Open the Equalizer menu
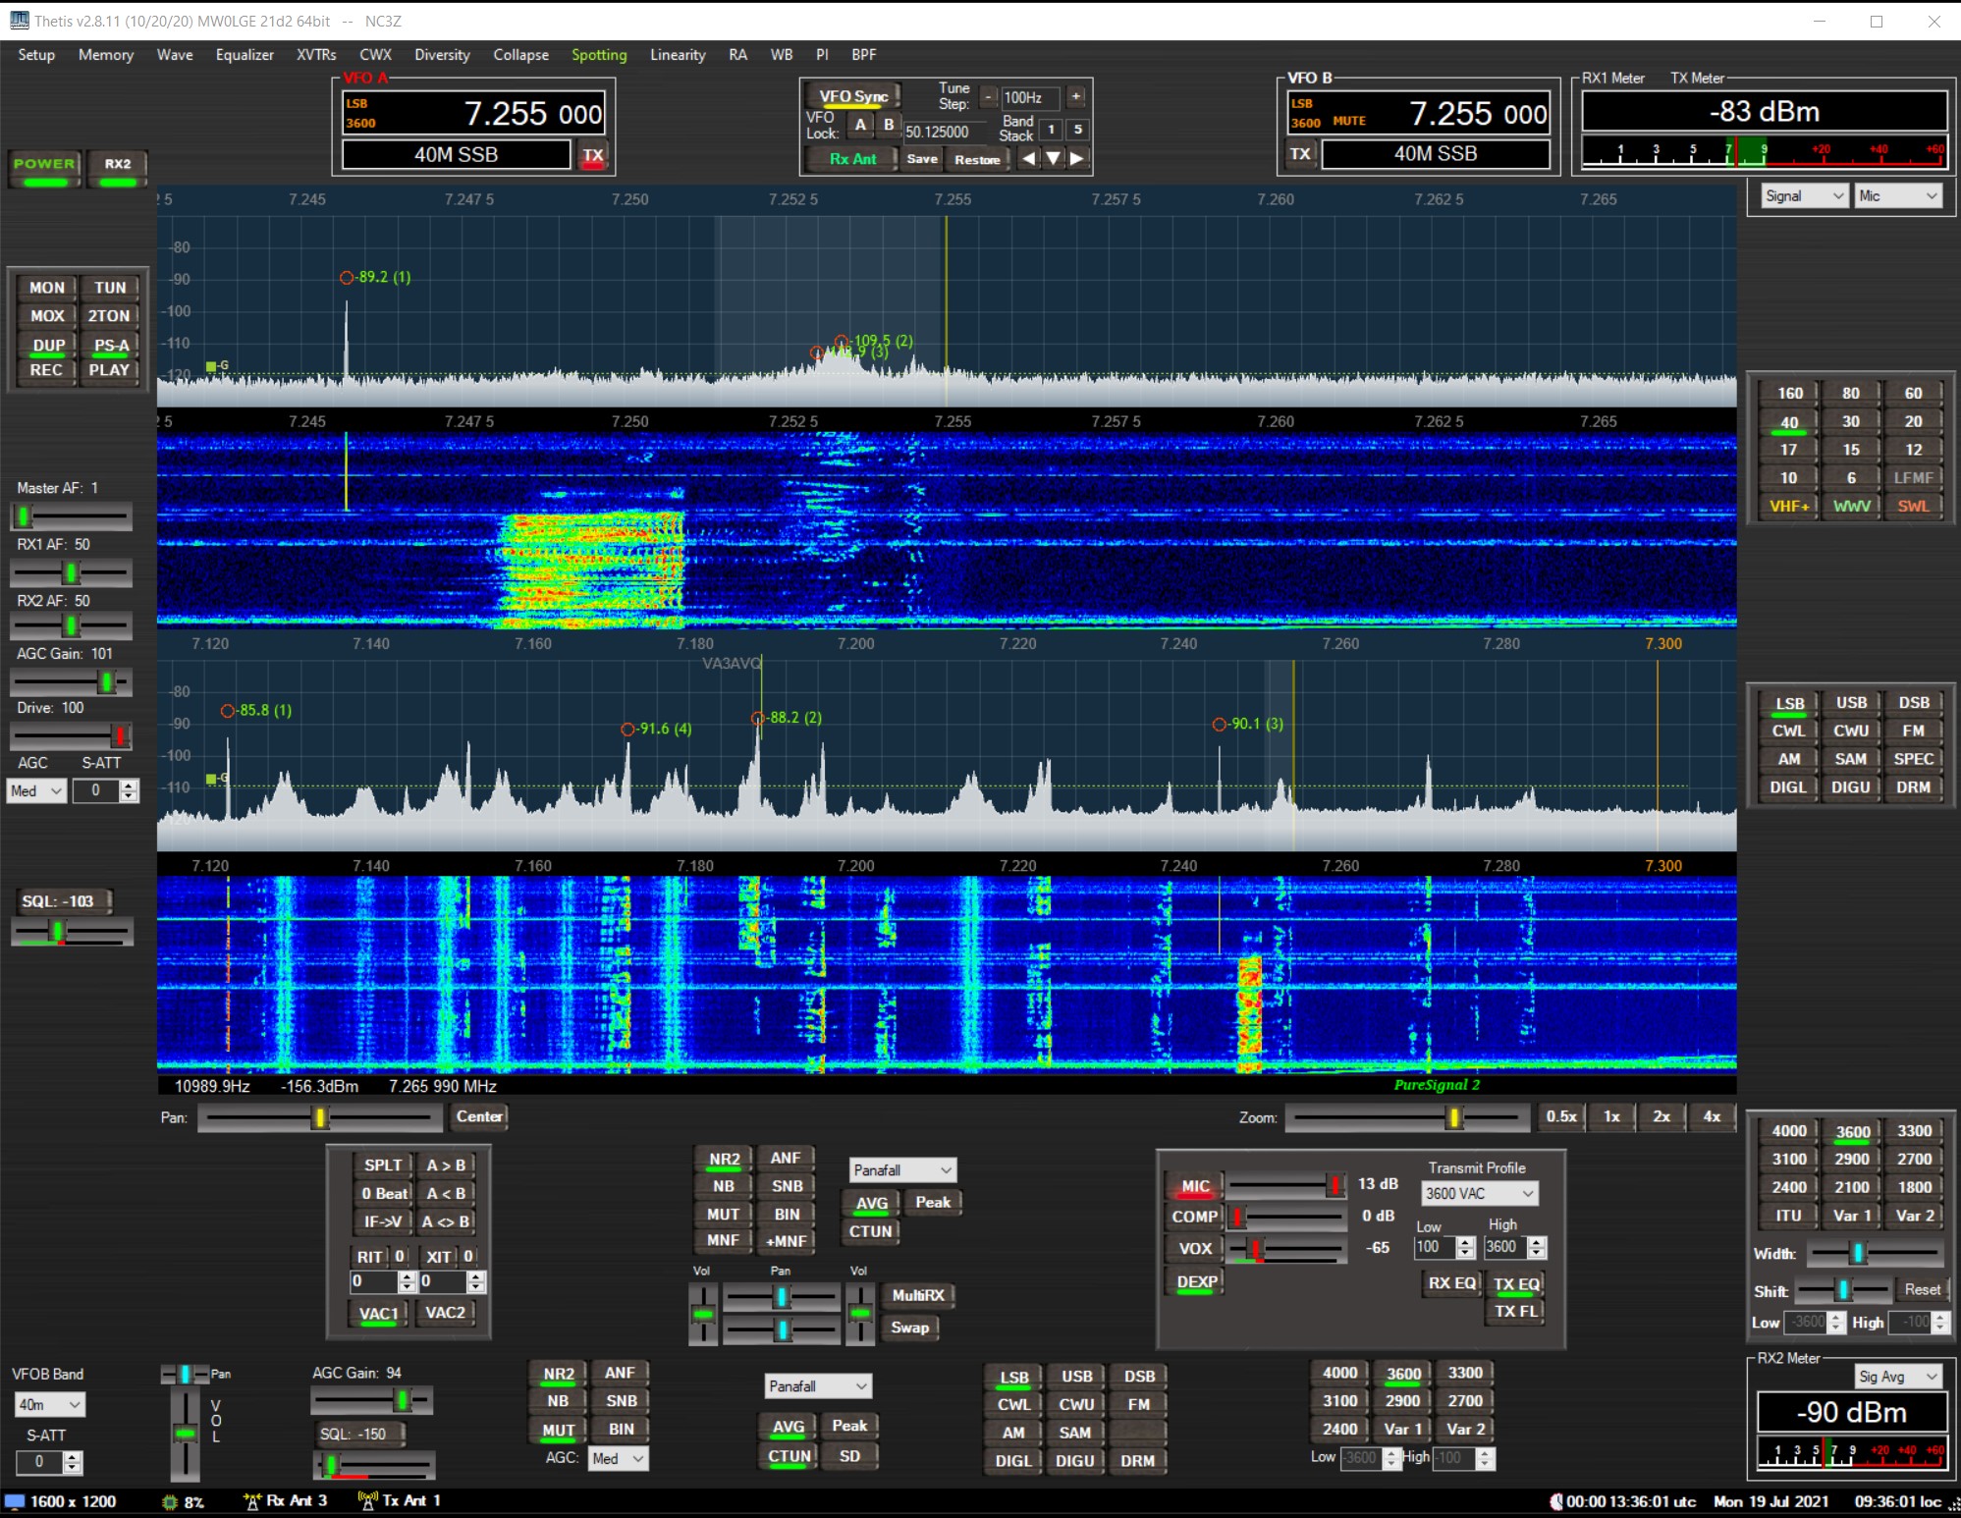The height and width of the screenshot is (1518, 1961). [245, 55]
